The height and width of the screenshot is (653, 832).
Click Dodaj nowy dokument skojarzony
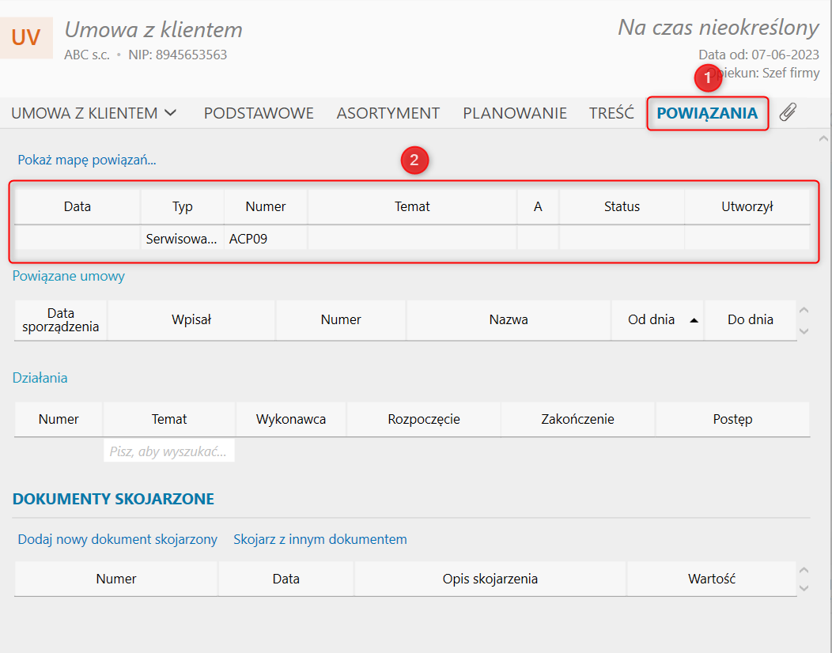118,539
